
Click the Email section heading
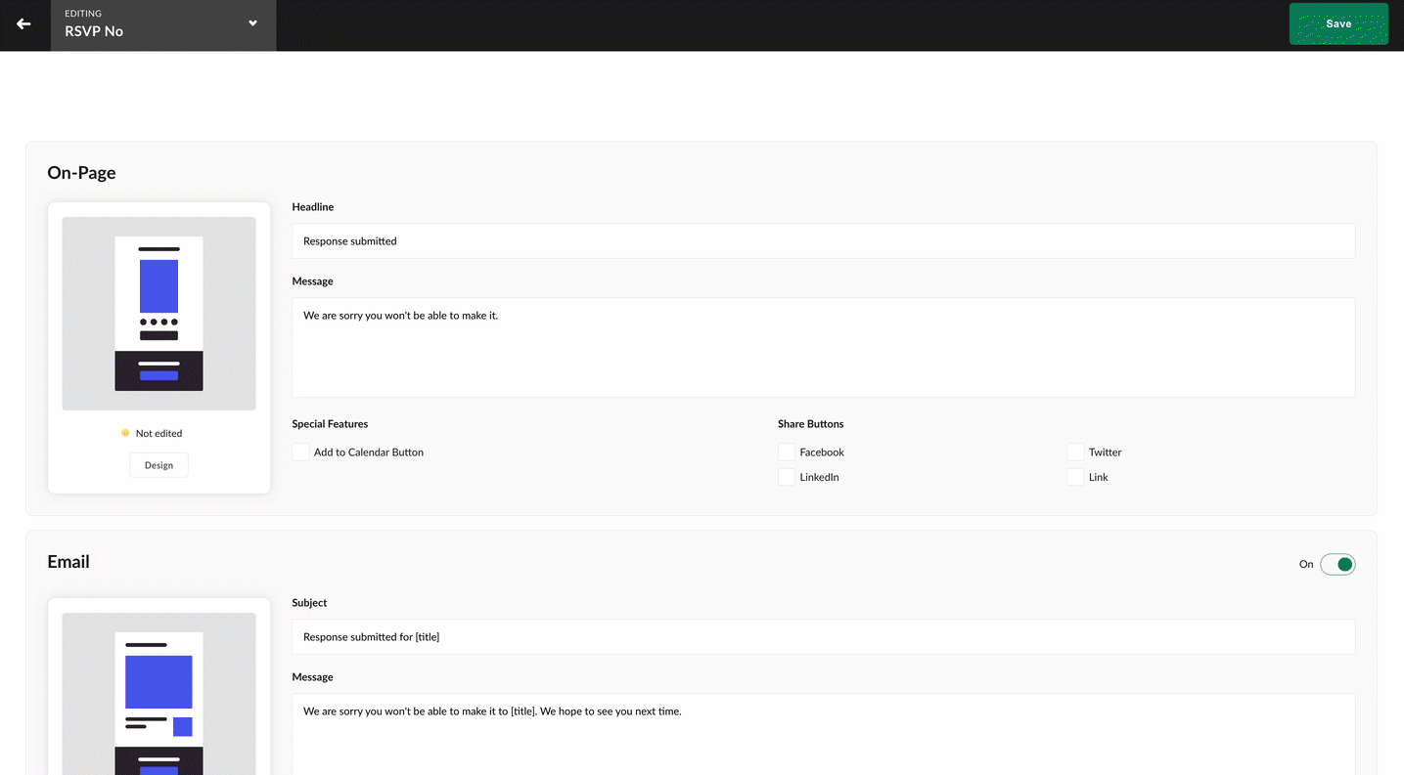point(68,562)
